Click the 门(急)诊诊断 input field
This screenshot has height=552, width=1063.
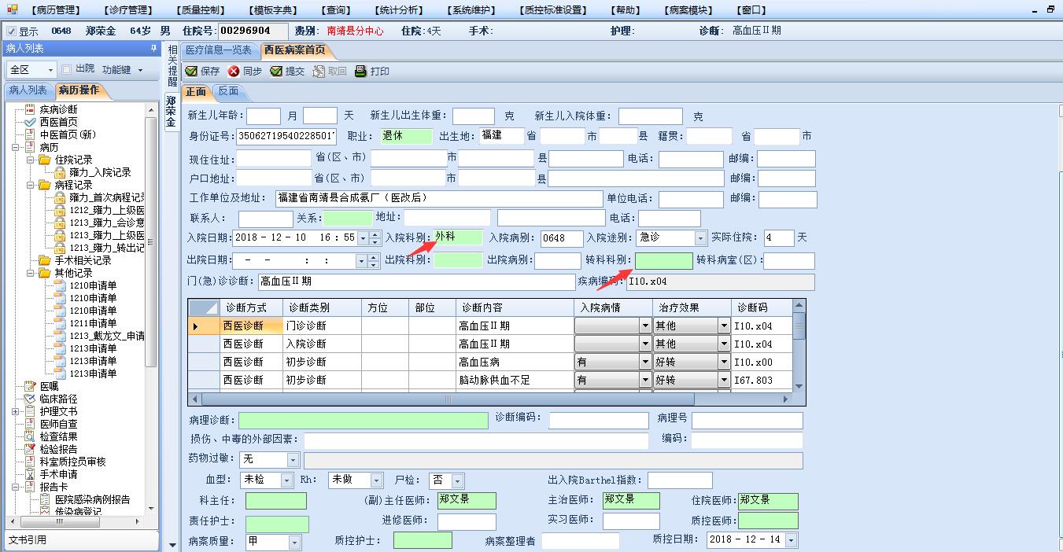416,281
